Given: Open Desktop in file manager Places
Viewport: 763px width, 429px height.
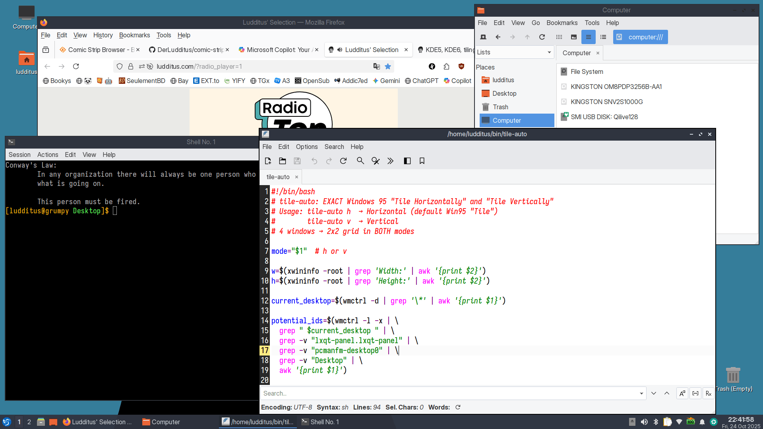Looking at the screenshot, I should (504, 93).
